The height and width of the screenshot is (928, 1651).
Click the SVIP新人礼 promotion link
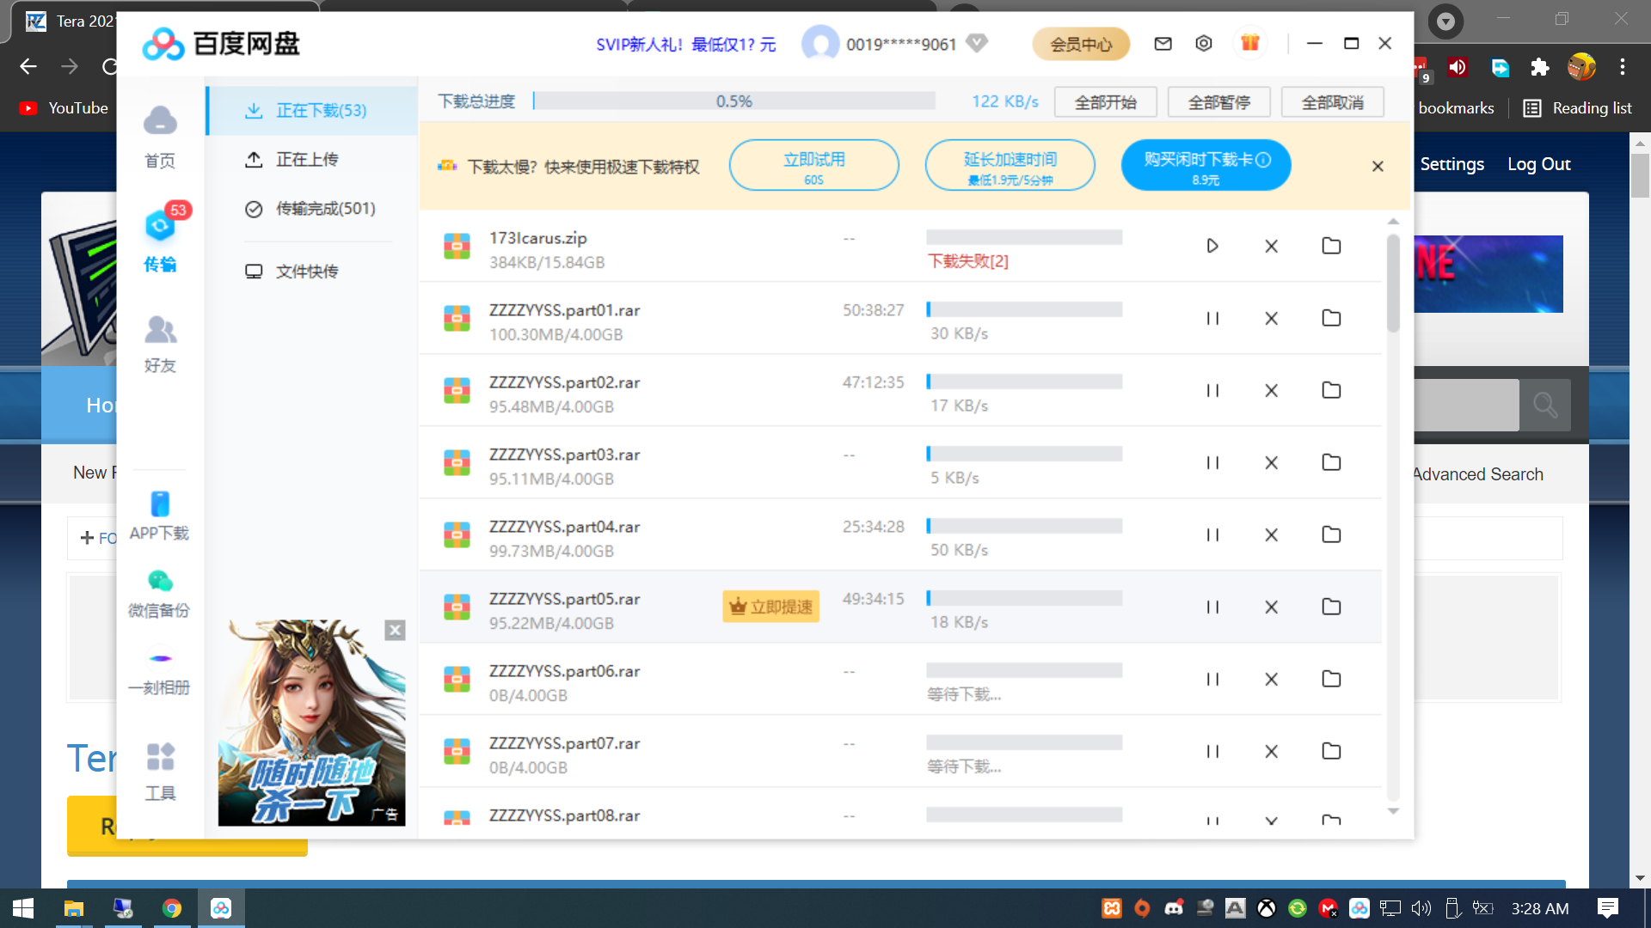[x=685, y=45]
